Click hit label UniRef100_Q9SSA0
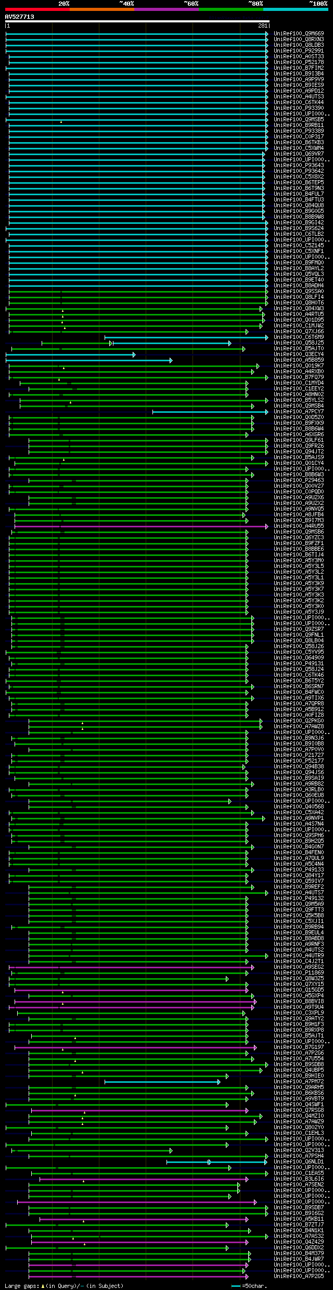 tap(299, 292)
